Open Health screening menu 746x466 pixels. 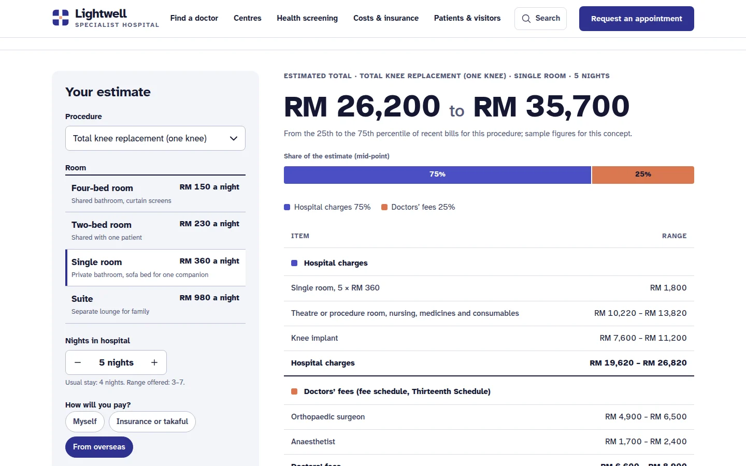pyautogui.click(x=307, y=18)
